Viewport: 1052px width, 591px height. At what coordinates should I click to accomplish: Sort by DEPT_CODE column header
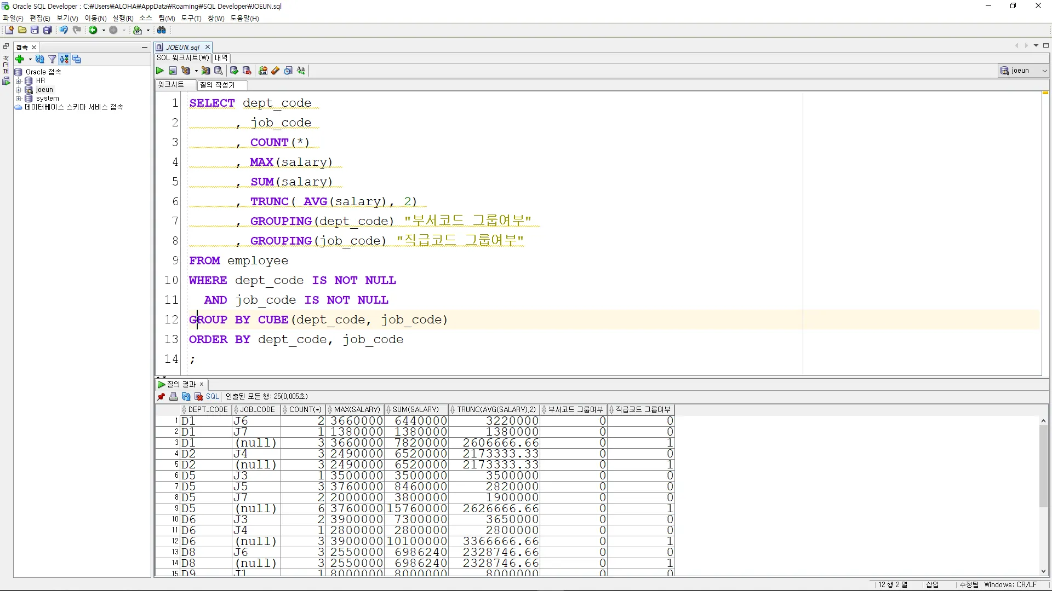tap(207, 409)
